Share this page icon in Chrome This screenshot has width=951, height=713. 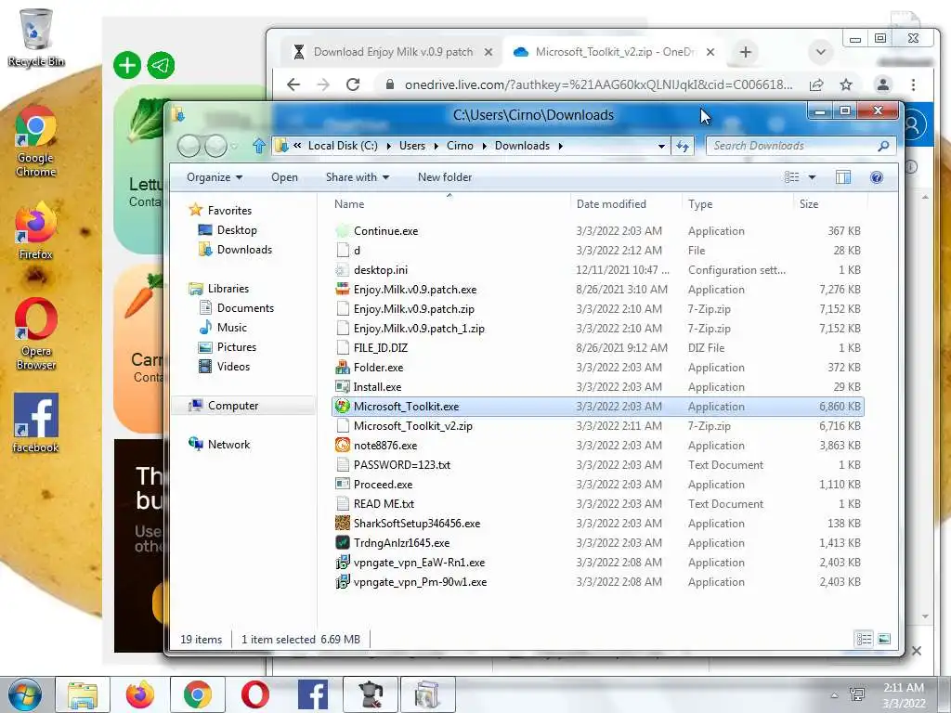pyautogui.click(x=816, y=84)
